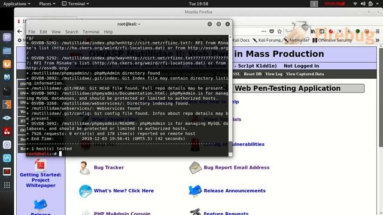Open What's New? Click Here link
The width and height of the screenshot is (383, 215).
(x=124, y=191)
